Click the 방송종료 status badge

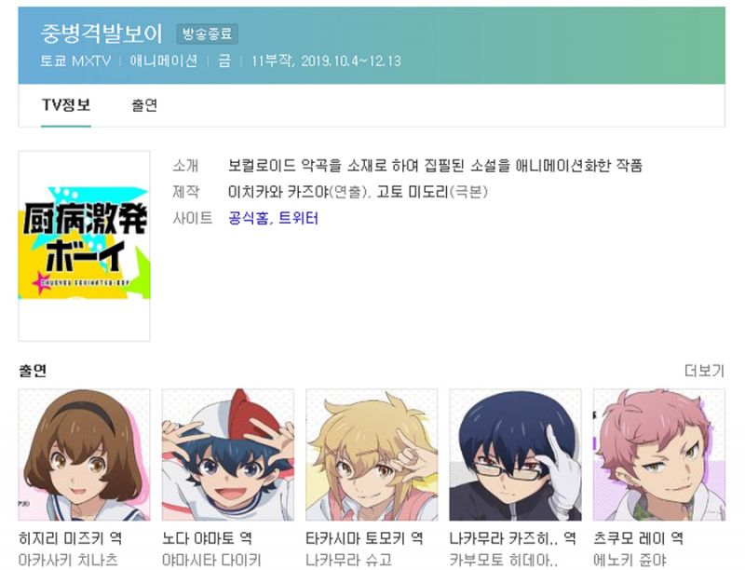click(x=207, y=34)
